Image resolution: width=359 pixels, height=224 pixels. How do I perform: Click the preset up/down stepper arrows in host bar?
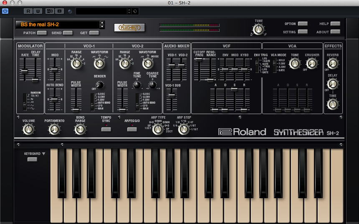(x=129, y=11)
